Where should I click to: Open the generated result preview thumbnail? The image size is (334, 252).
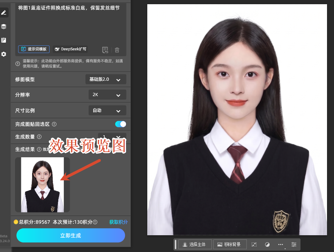pyautogui.click(x=42, y=185)
